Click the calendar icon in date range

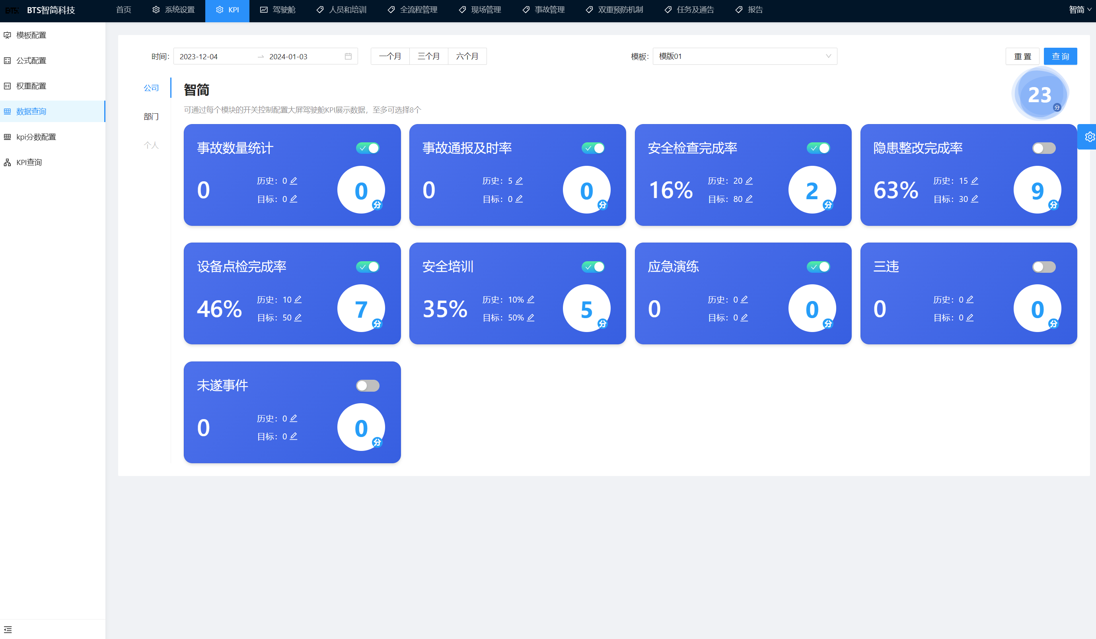tap(348, 56)
